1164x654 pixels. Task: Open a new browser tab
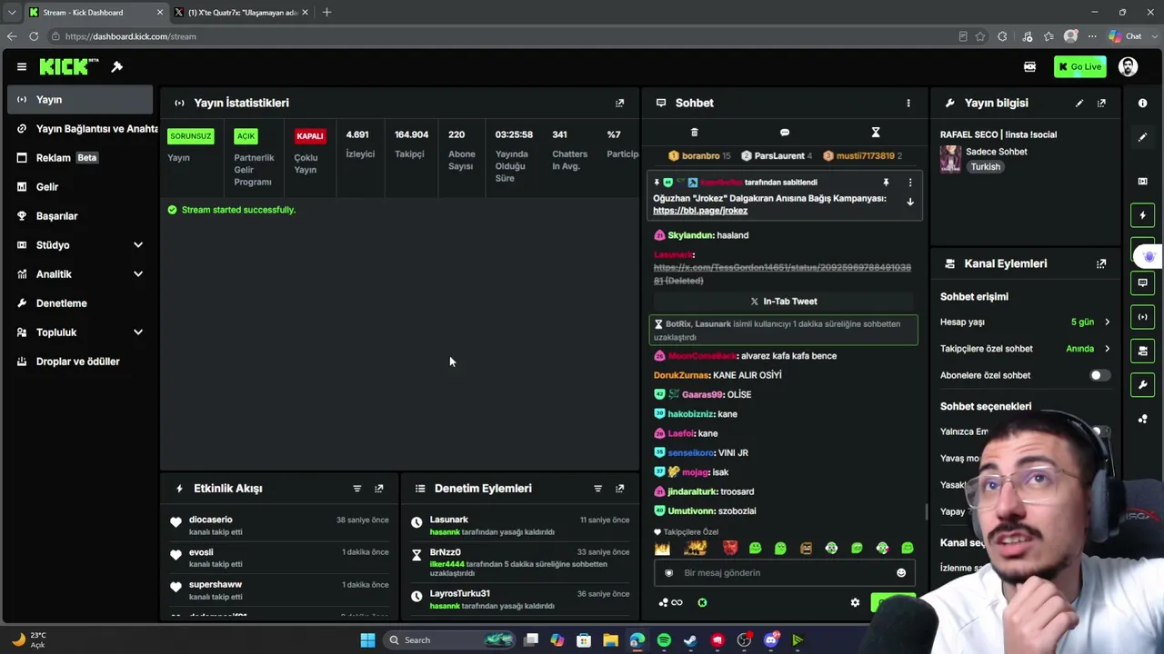326,12
